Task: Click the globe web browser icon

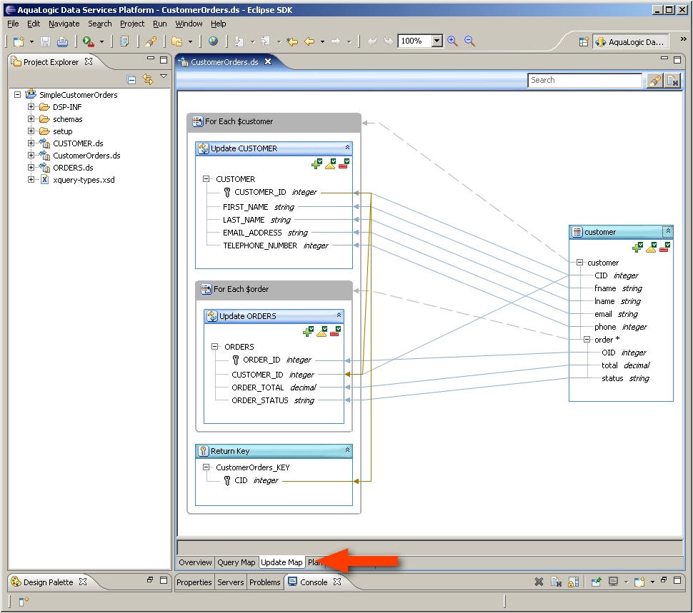Action: click(213, 41)
